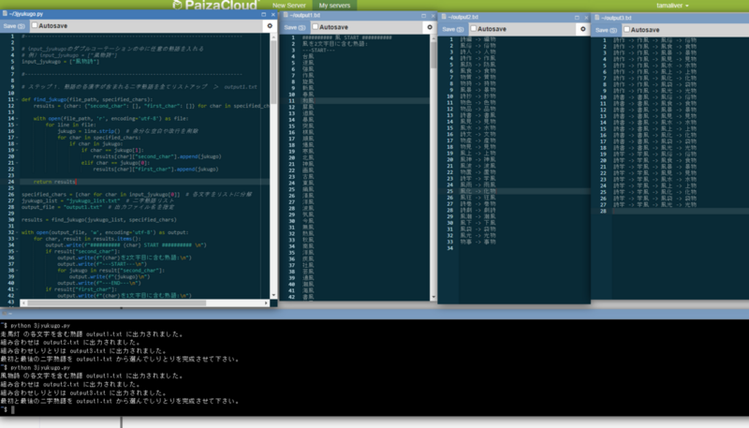
Task: Switch to My servers tab
Action: point(334,6)
